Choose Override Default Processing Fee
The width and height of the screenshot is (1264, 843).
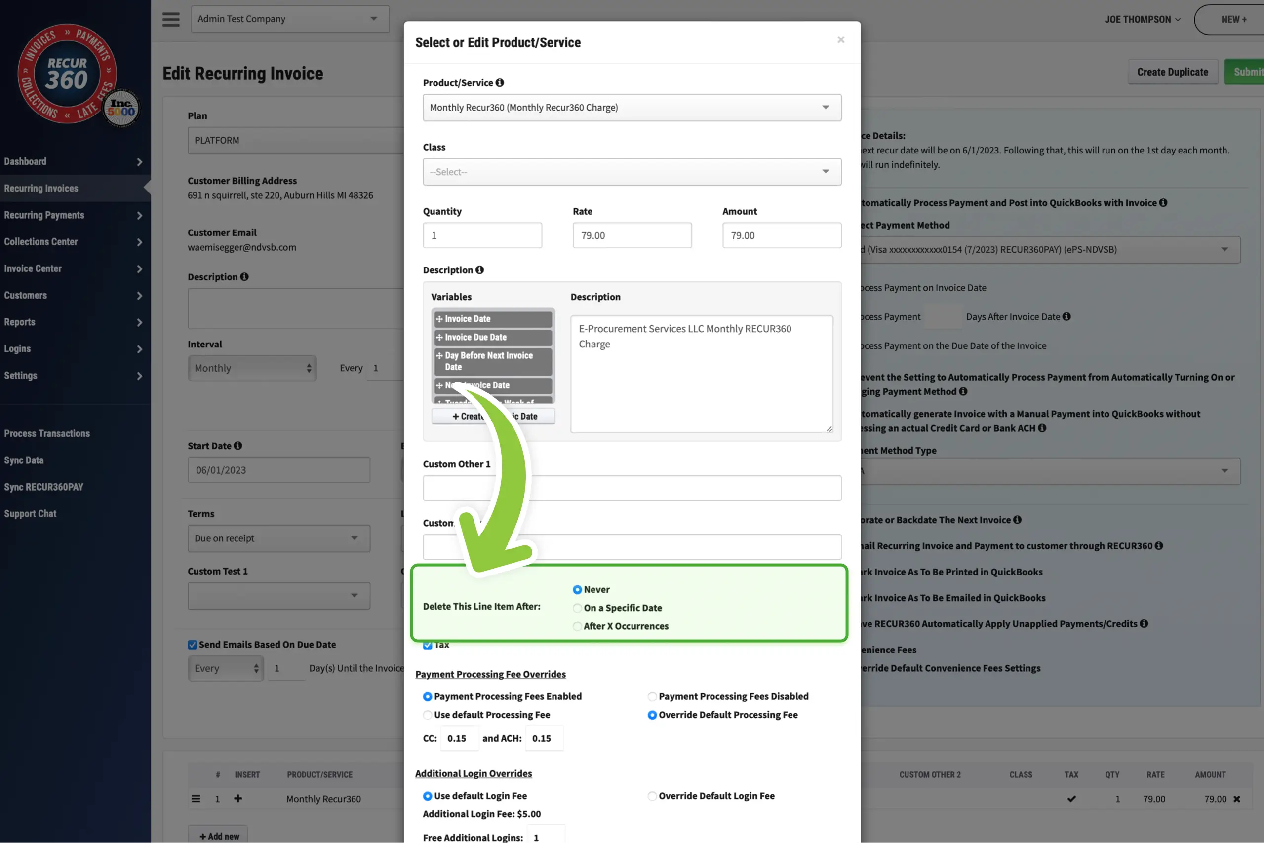(652, 715)
